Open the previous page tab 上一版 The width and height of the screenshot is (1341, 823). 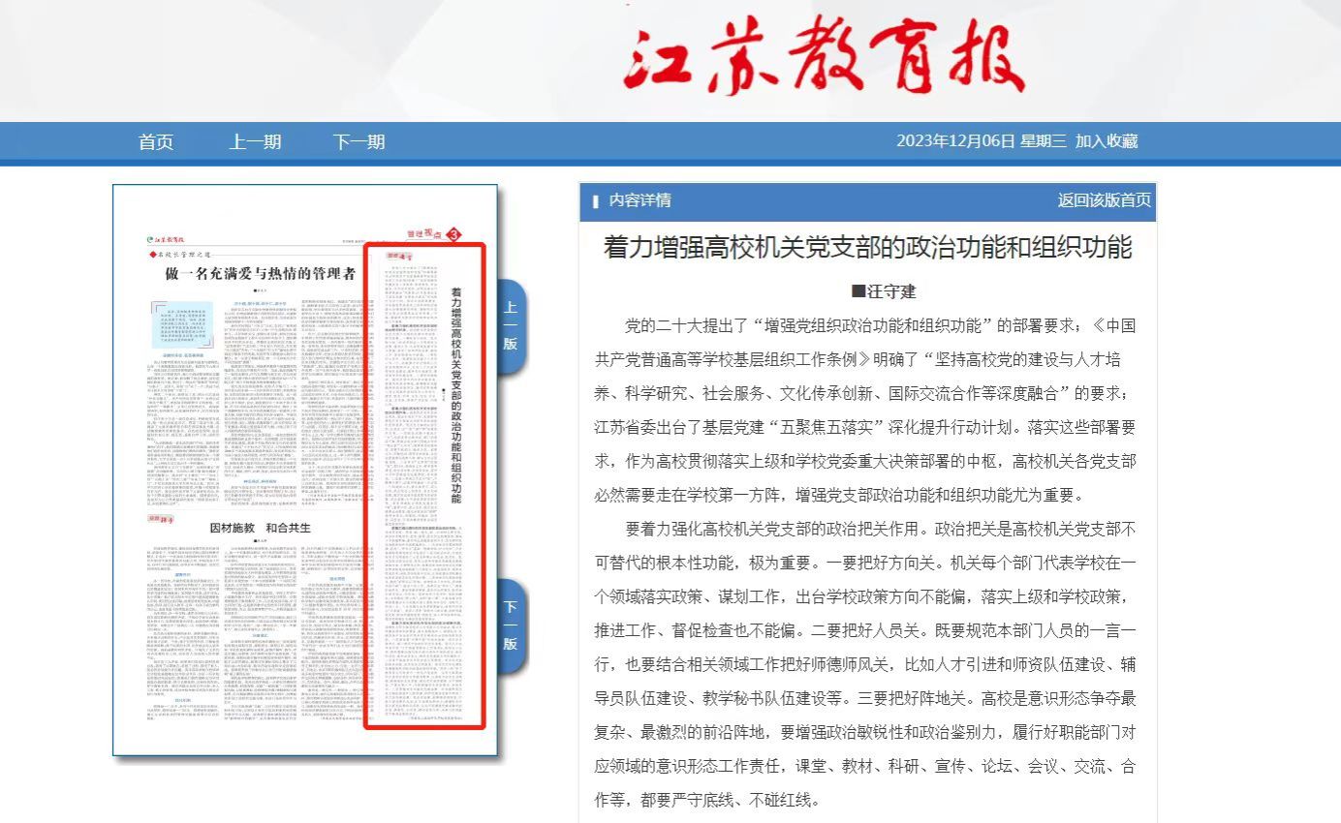pyautogui.click(x=511, y=326)
